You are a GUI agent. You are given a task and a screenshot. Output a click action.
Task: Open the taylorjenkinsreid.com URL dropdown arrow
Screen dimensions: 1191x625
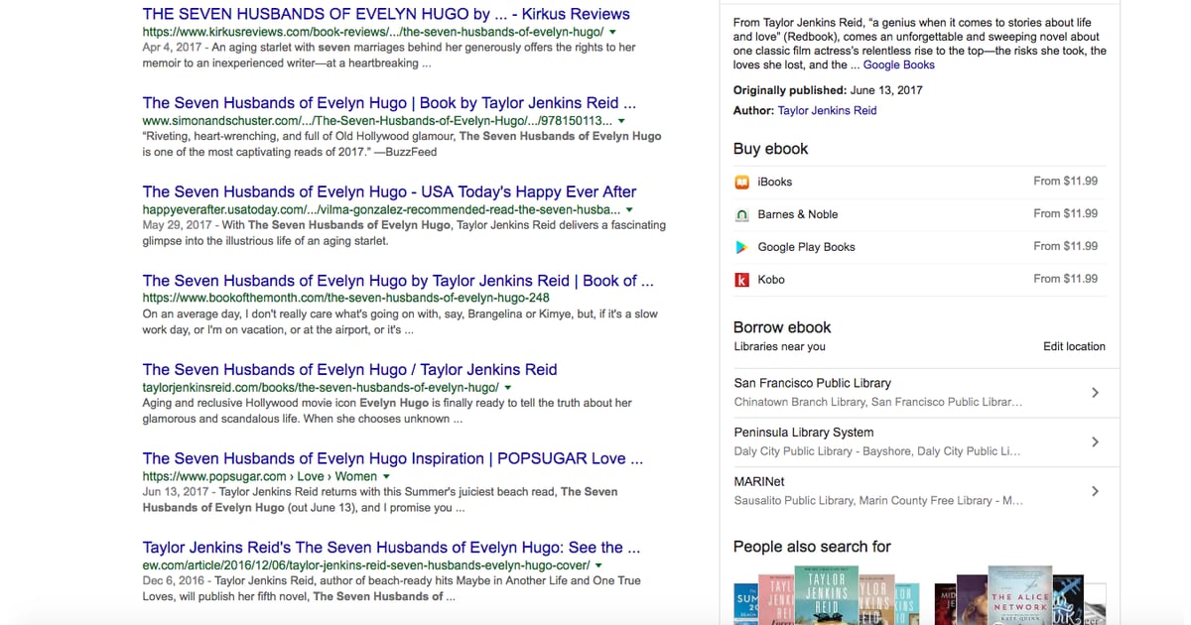coord(508,388)
